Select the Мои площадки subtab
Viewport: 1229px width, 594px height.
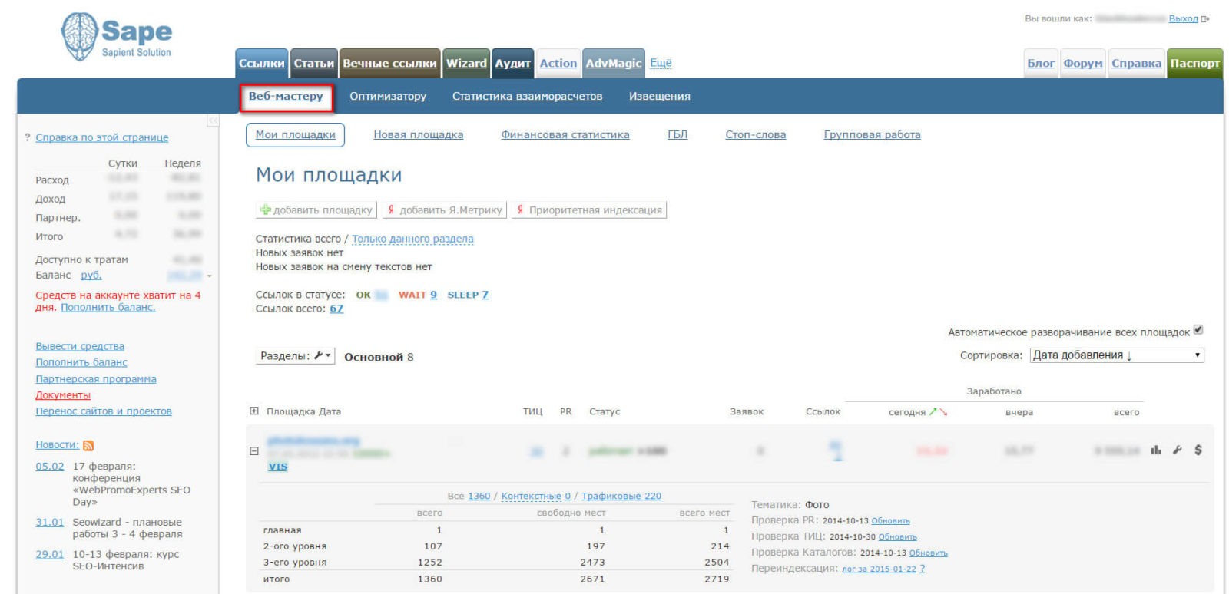296,135
